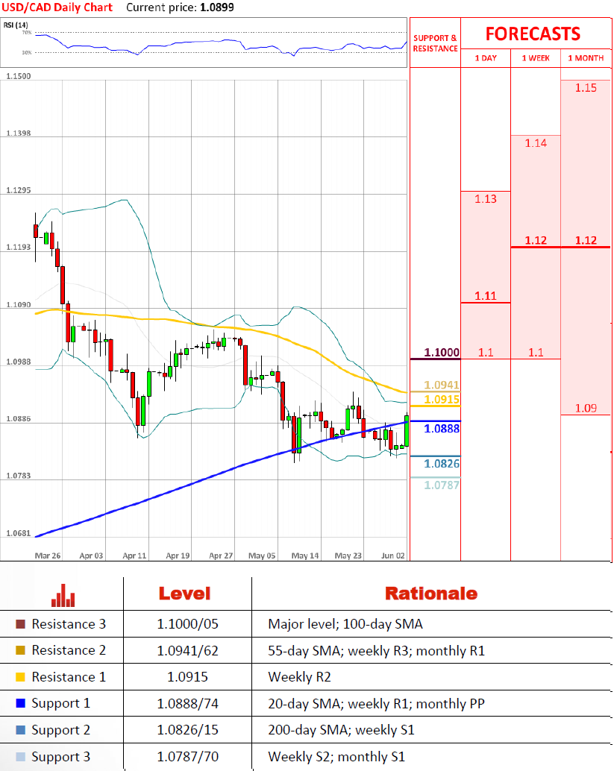The image size is (614, 771).
Task: Select the 'Support 2' row label
Action: pyautogui.click(x=61, y=730)
